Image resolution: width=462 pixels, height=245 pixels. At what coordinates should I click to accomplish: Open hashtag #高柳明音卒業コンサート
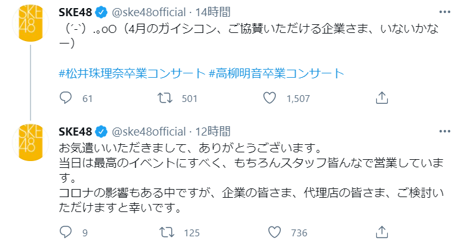[276, 73]
